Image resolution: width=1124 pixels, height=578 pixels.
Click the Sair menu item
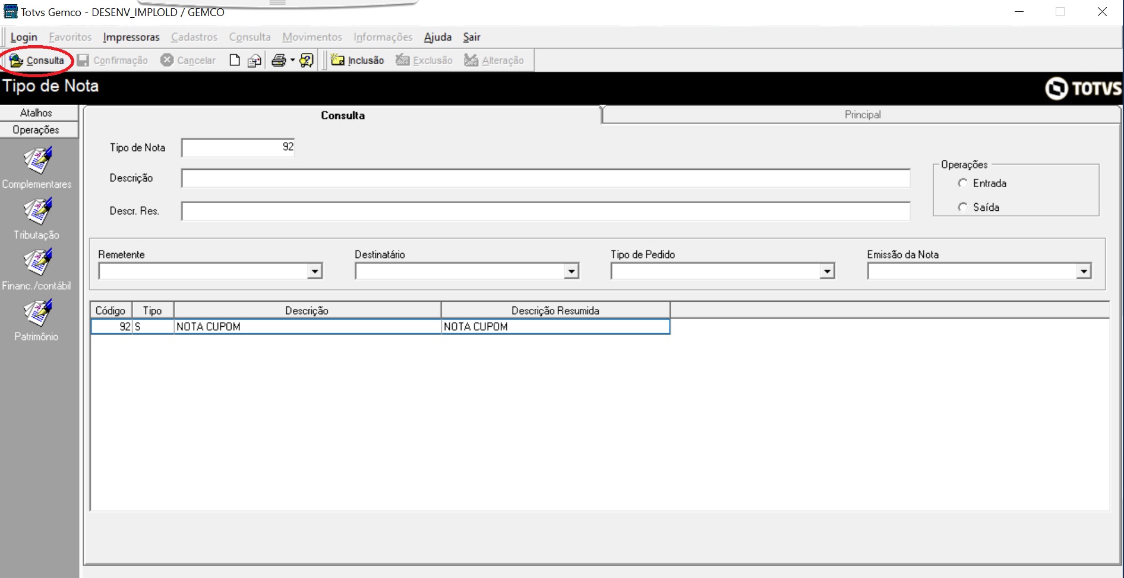point(472,37)
